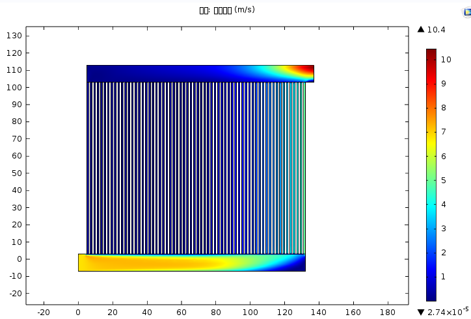Viewport: 471px width, 319px height.
Task: Click the dark red top end of the color bar
Action: 431,53
